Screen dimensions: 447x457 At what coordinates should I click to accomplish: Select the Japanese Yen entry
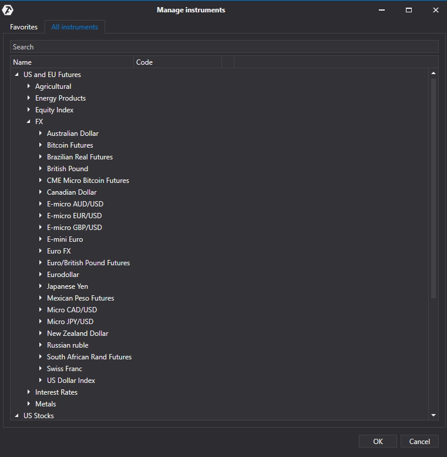click(x=68, y=286)
